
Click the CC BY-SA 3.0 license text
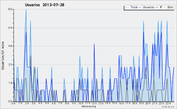tap(168, 107)
